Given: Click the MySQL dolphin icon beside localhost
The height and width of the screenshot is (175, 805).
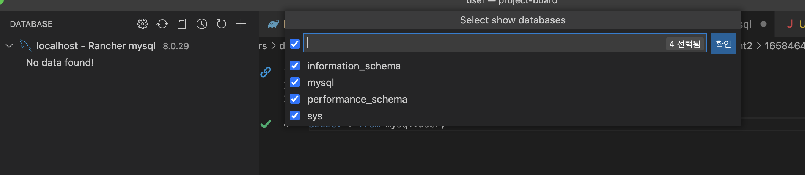Looking at the screenshot, I should coord(25,46).
